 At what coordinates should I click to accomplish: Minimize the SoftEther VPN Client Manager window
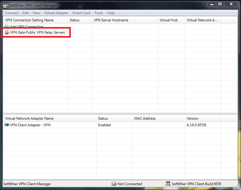pyautogui.click(x=212, y=4)
